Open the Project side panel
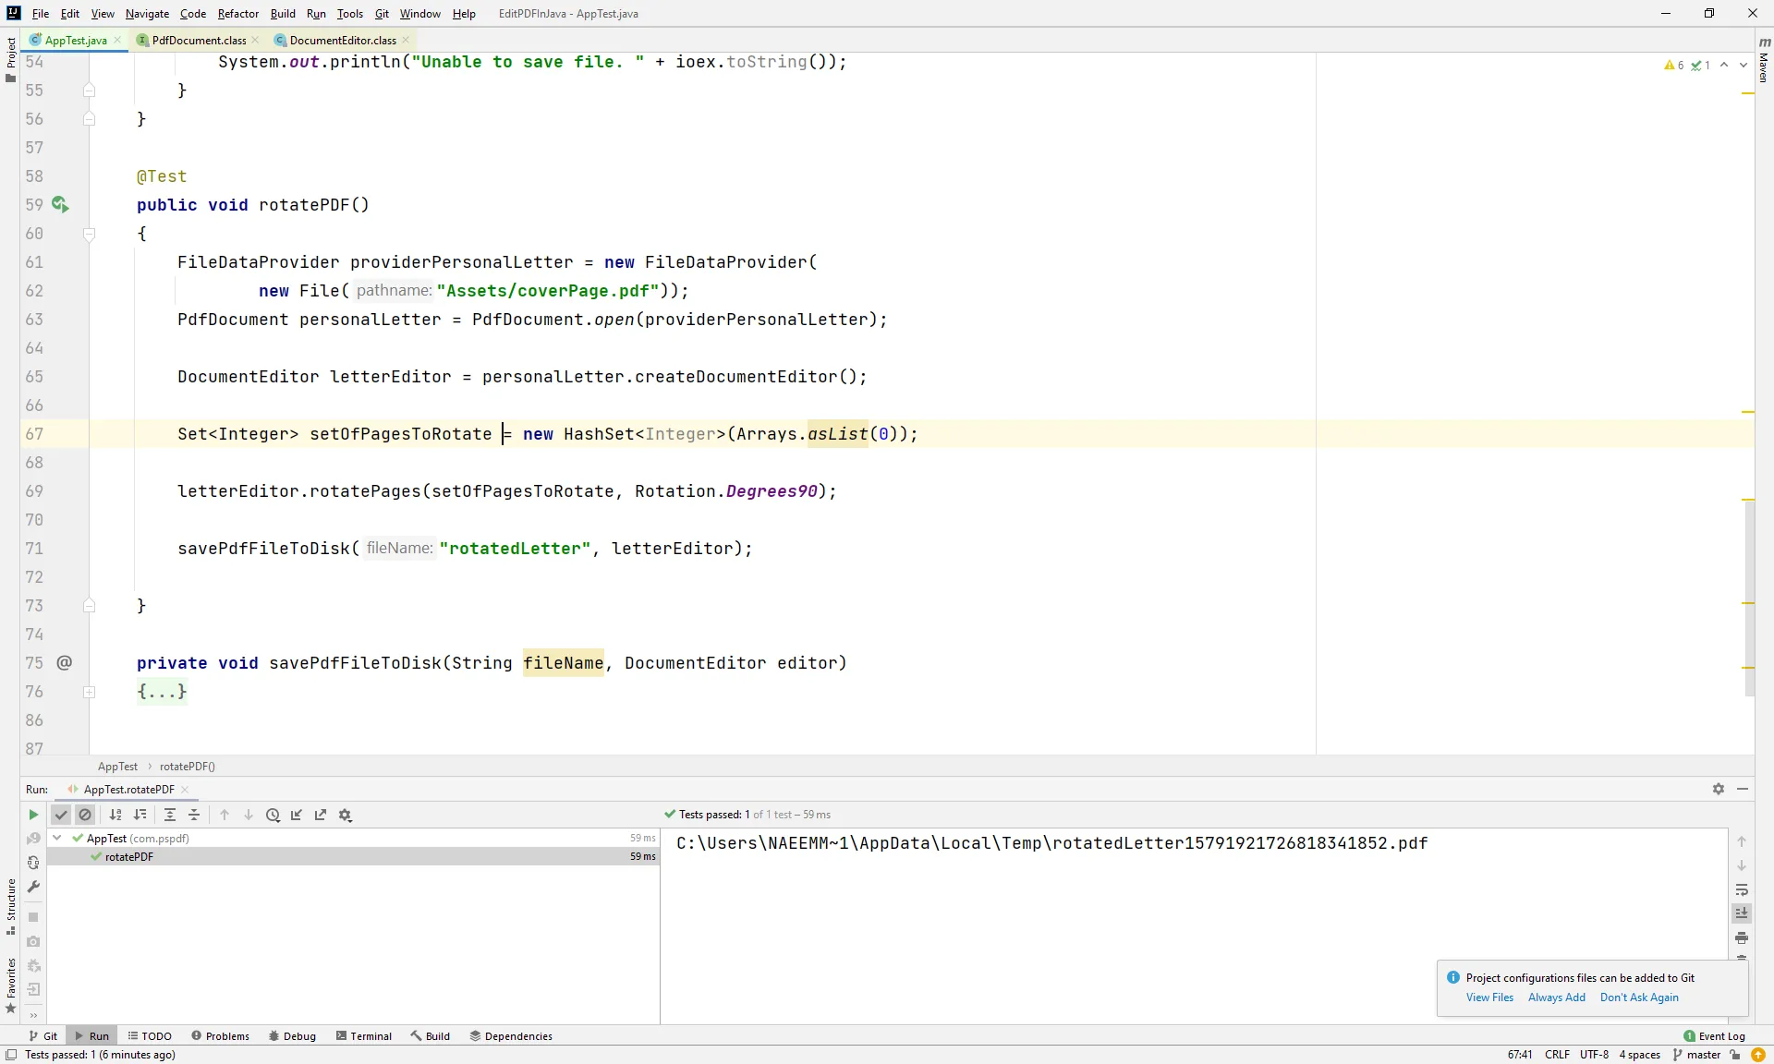 tap(10, 59)
